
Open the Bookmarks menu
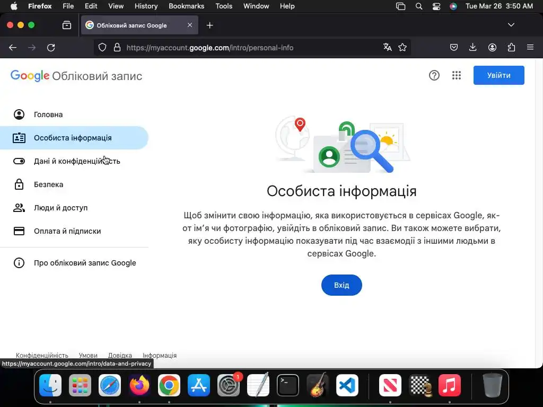coord(186,6)
